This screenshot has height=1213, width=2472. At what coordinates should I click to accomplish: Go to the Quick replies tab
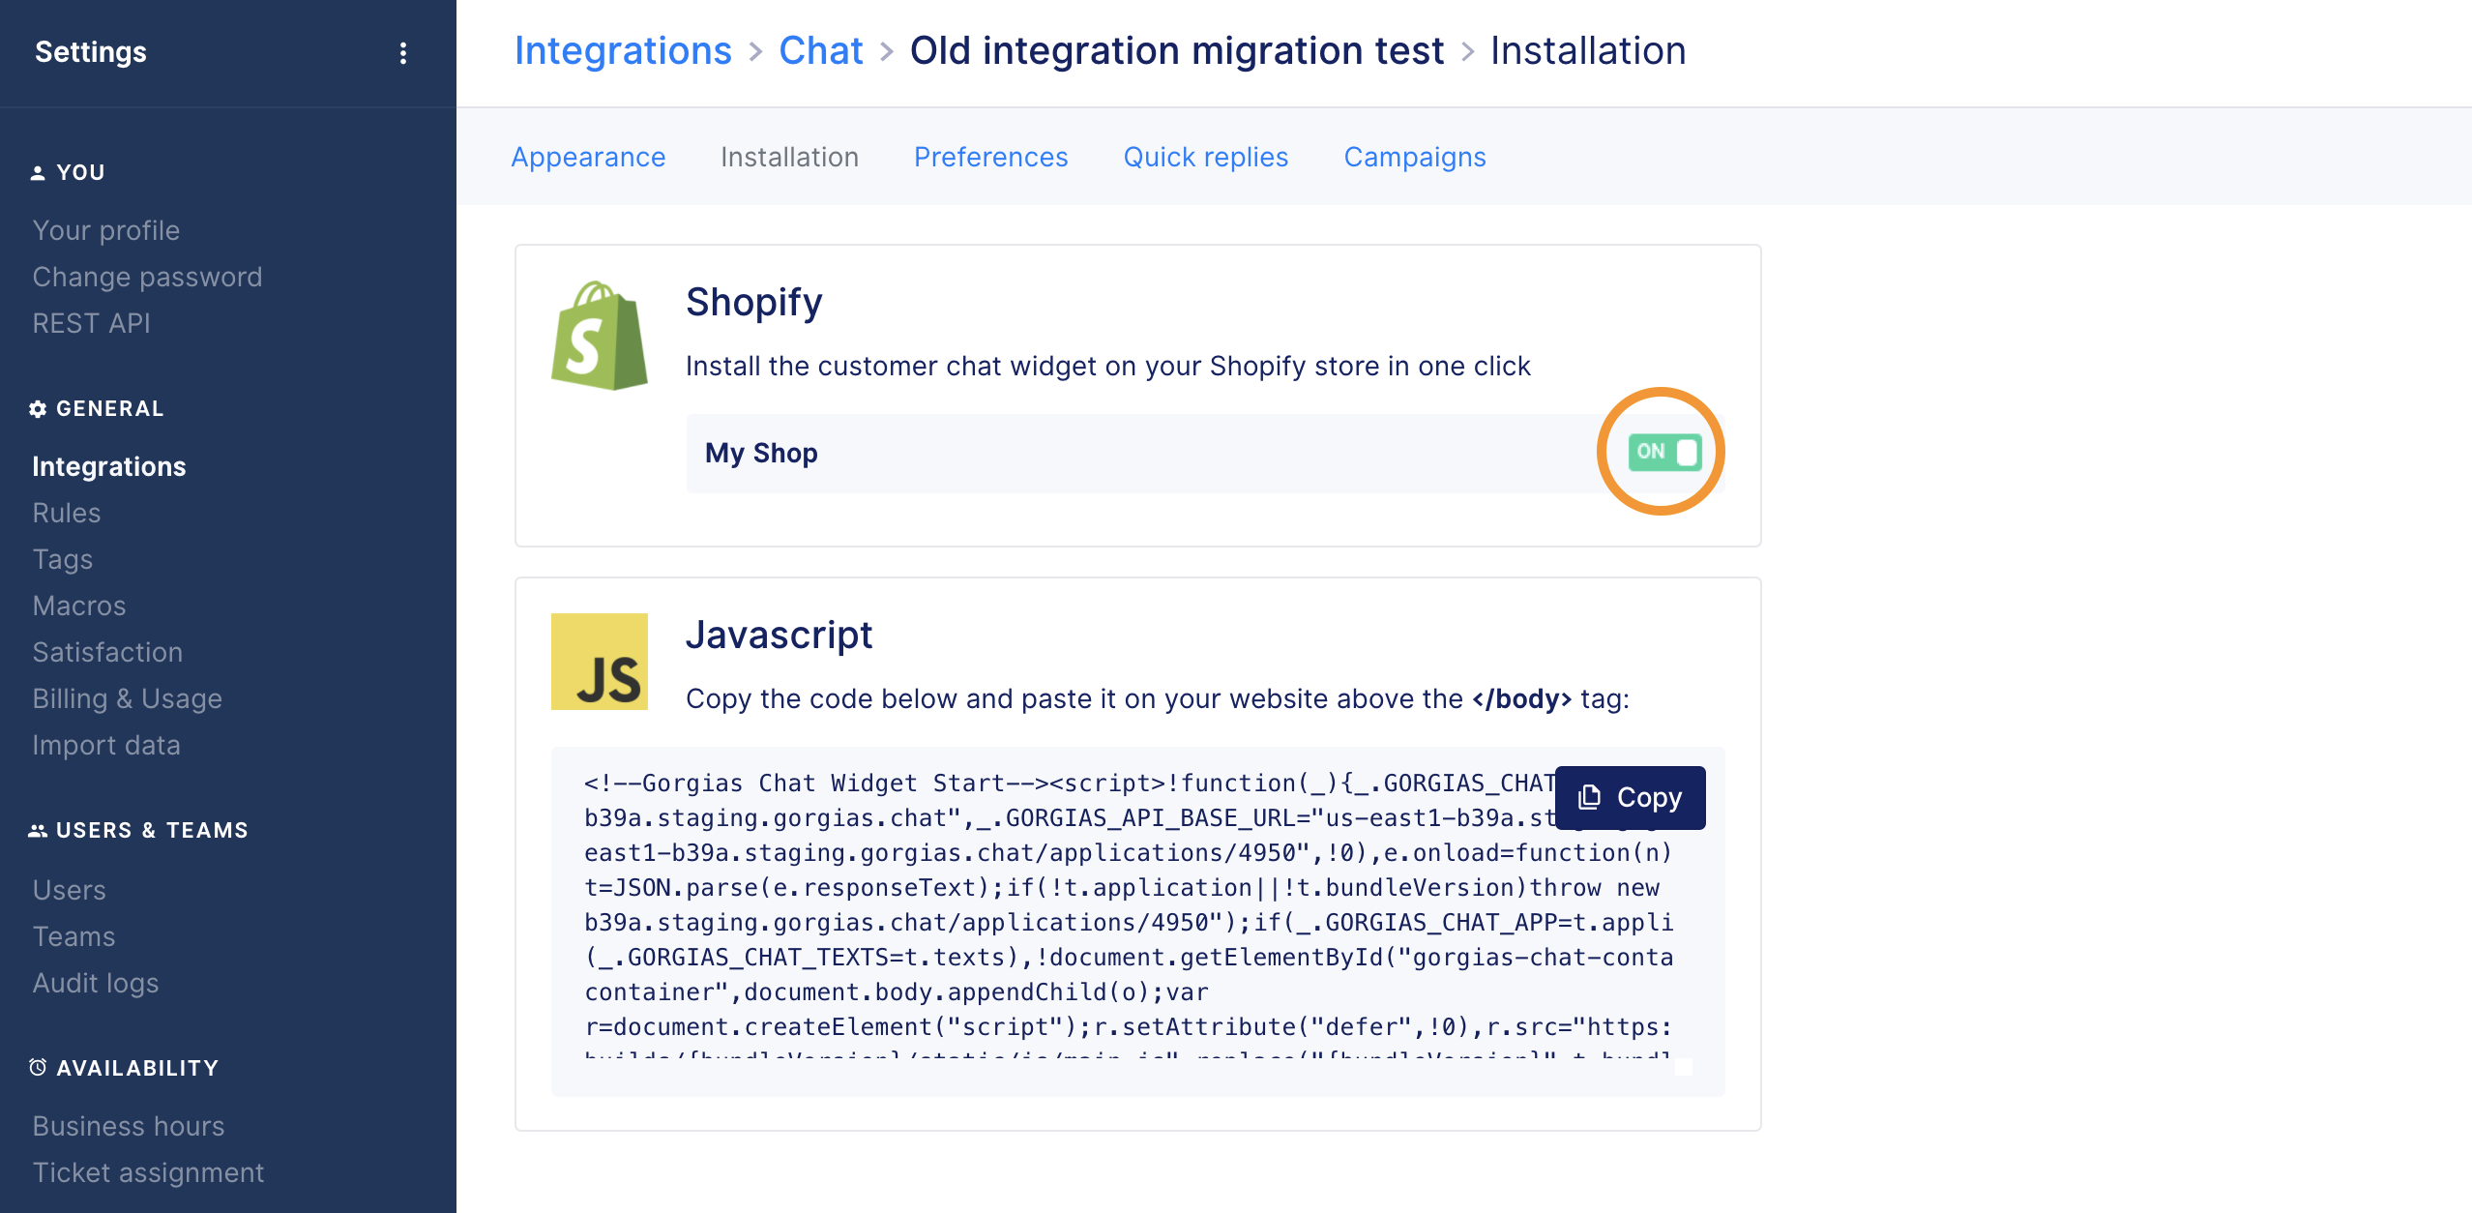point(1205,157)
